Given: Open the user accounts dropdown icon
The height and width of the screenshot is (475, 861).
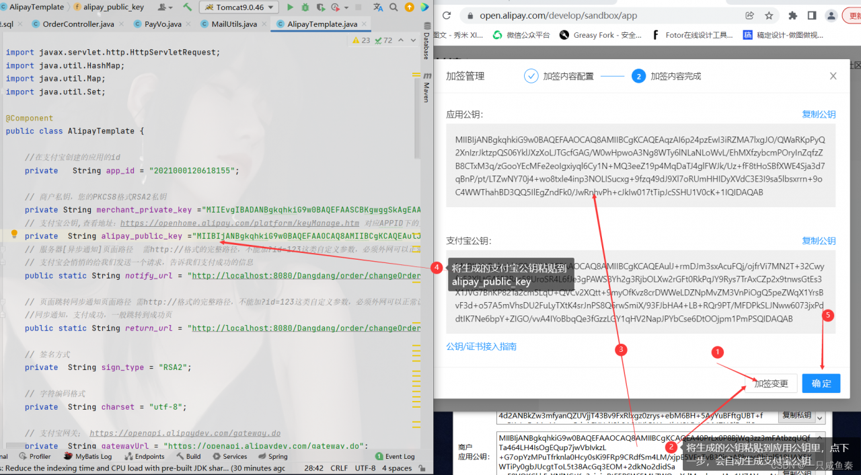Looking at the screenshot, I should pyautogui.click(x=164, y=7).
